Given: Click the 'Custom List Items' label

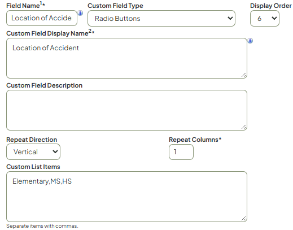Looking at the screenshot, I should click(33, 167).
